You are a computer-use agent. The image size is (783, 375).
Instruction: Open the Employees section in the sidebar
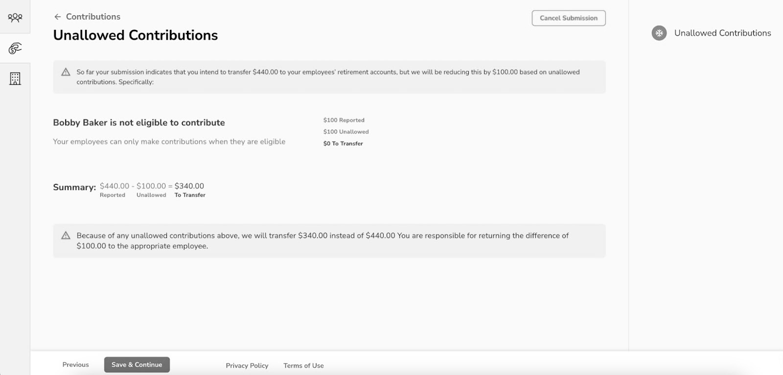click(x=15, y=18)
